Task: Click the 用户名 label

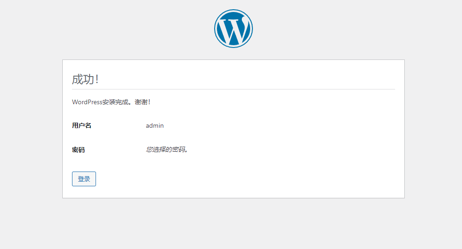Action: (82, 126)
